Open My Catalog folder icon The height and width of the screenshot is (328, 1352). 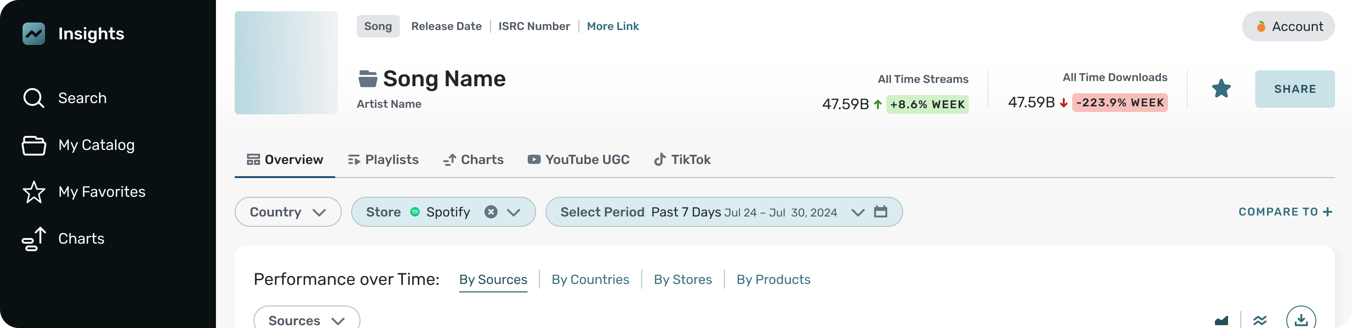point(34,145)
